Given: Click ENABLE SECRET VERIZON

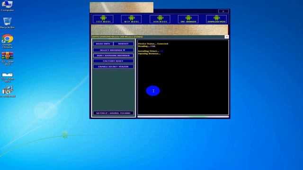Looking at the screenshot, I should 113,67.
